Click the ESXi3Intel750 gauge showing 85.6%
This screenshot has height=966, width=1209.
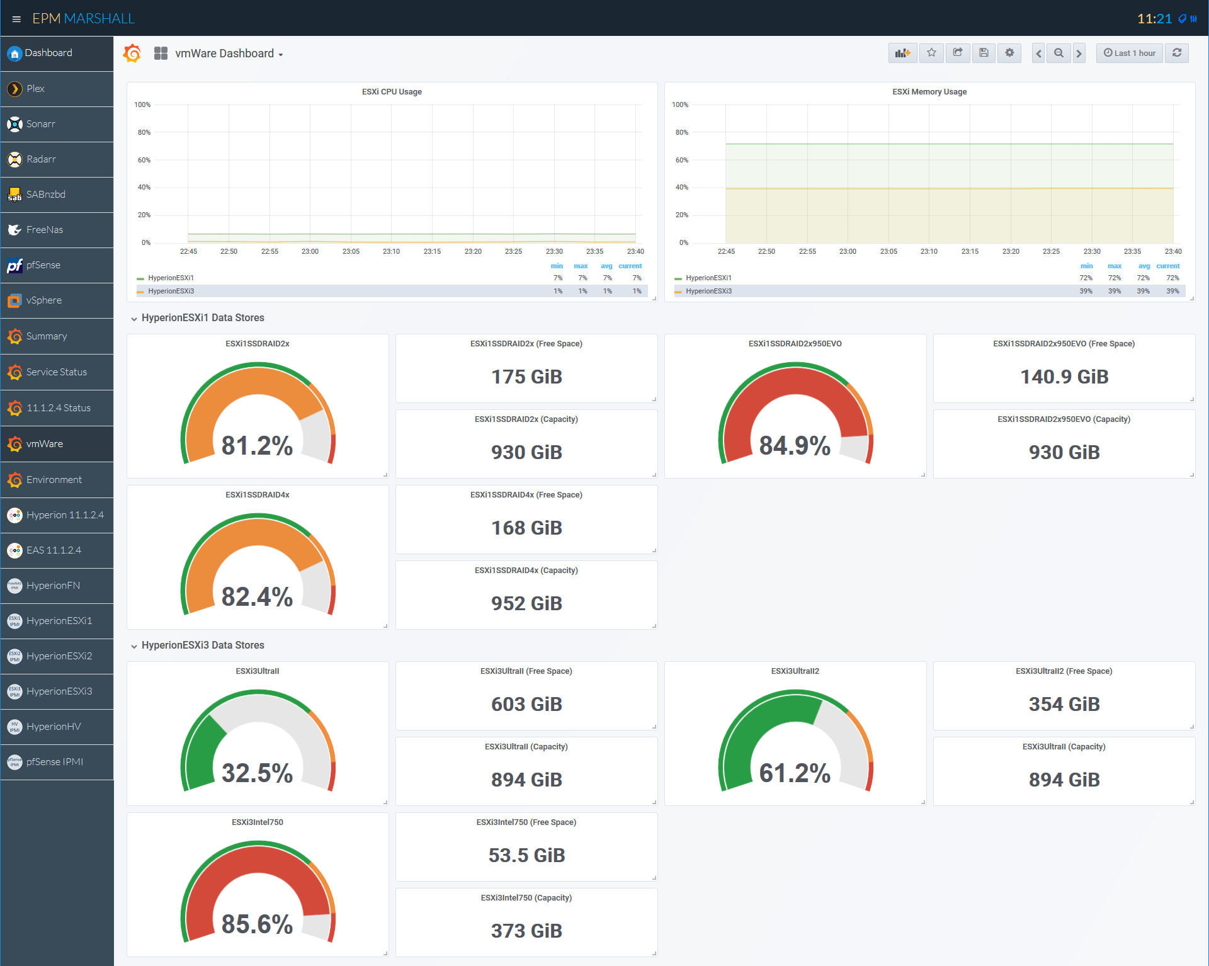pos(258,892)
